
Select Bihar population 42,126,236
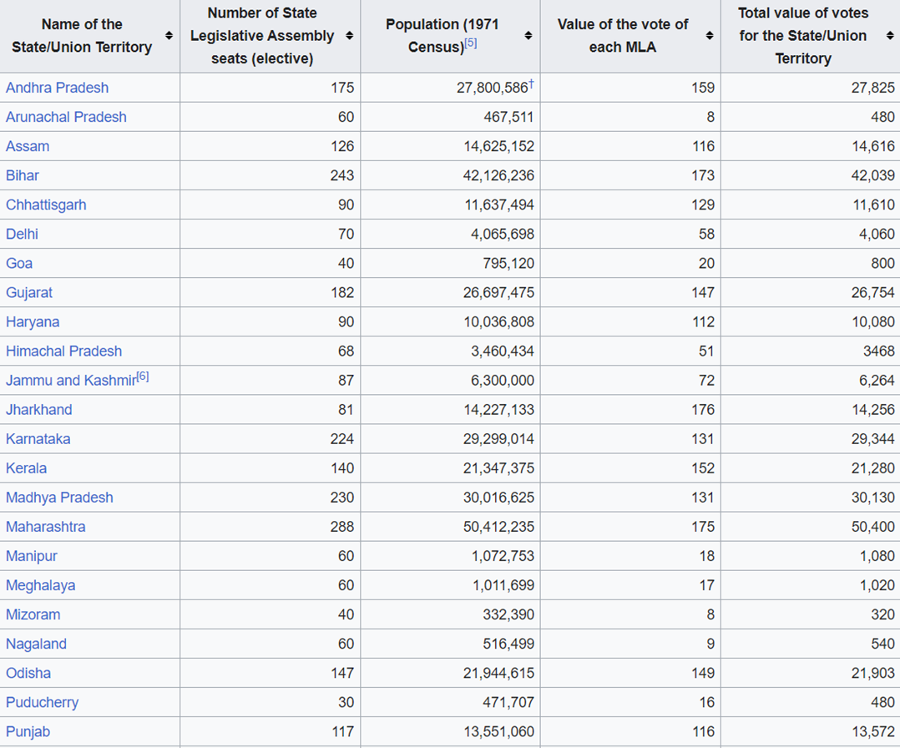coord(498,175)
